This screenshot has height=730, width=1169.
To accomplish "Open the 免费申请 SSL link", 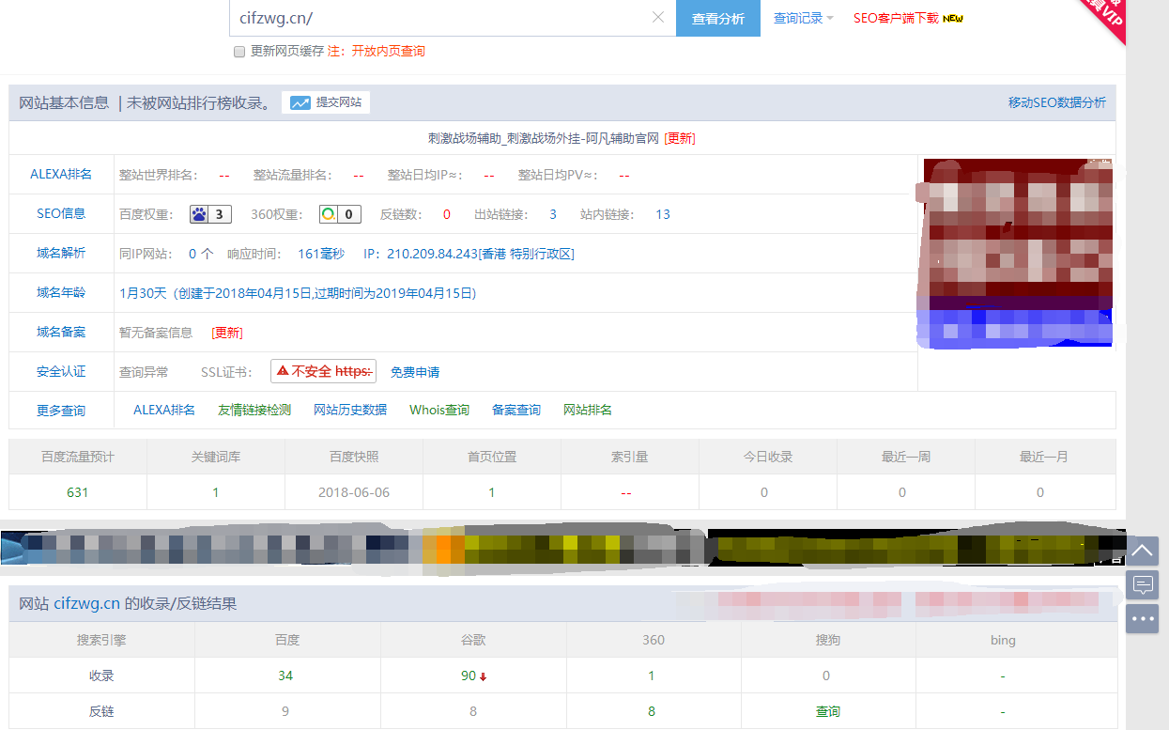I will (415, 371).
